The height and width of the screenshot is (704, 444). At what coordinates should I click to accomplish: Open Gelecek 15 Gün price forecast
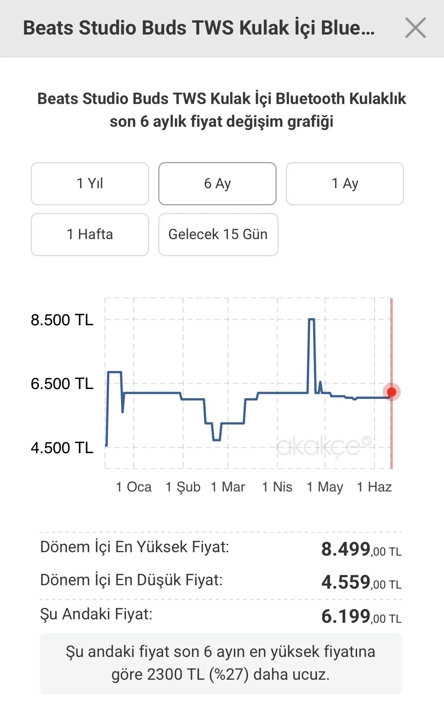point(218,235)
